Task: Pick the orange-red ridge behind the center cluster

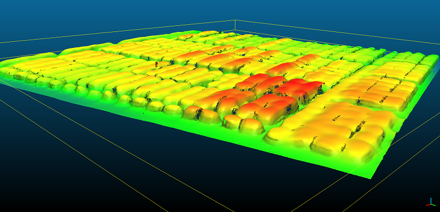Action: pos(191,56)
